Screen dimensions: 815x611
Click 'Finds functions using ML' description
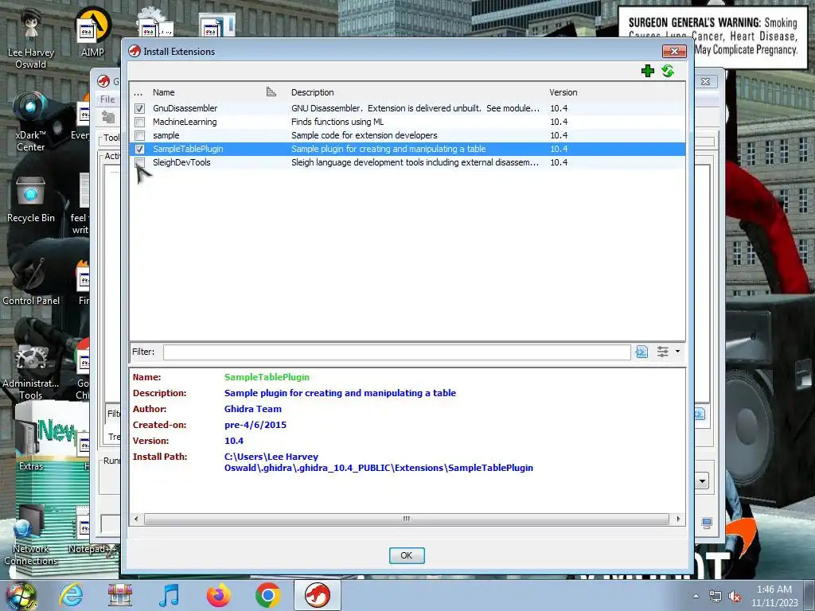tap(337, 122)
